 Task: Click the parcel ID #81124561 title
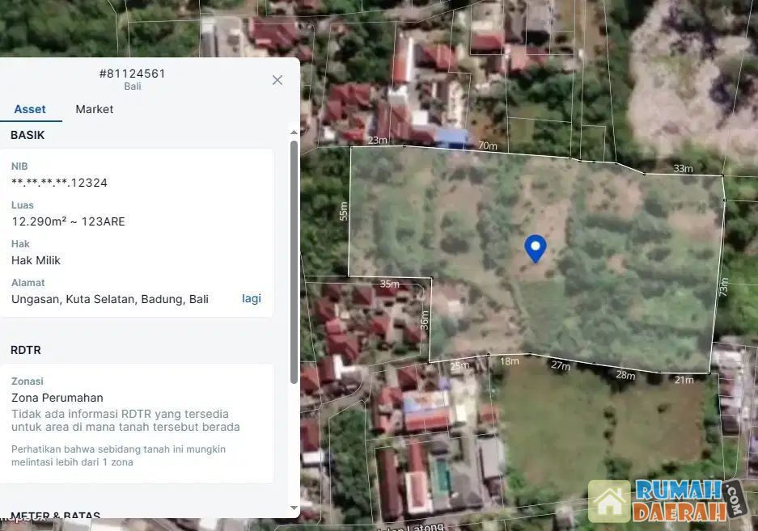[132, 74]
